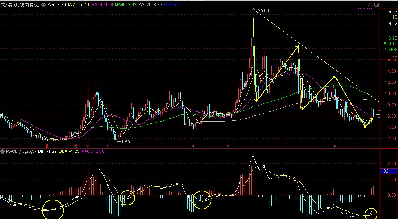The width and height of the screenshot is (398, 219).
Task: Click the 4.00 price axis label
Action: tap(392, 127)
